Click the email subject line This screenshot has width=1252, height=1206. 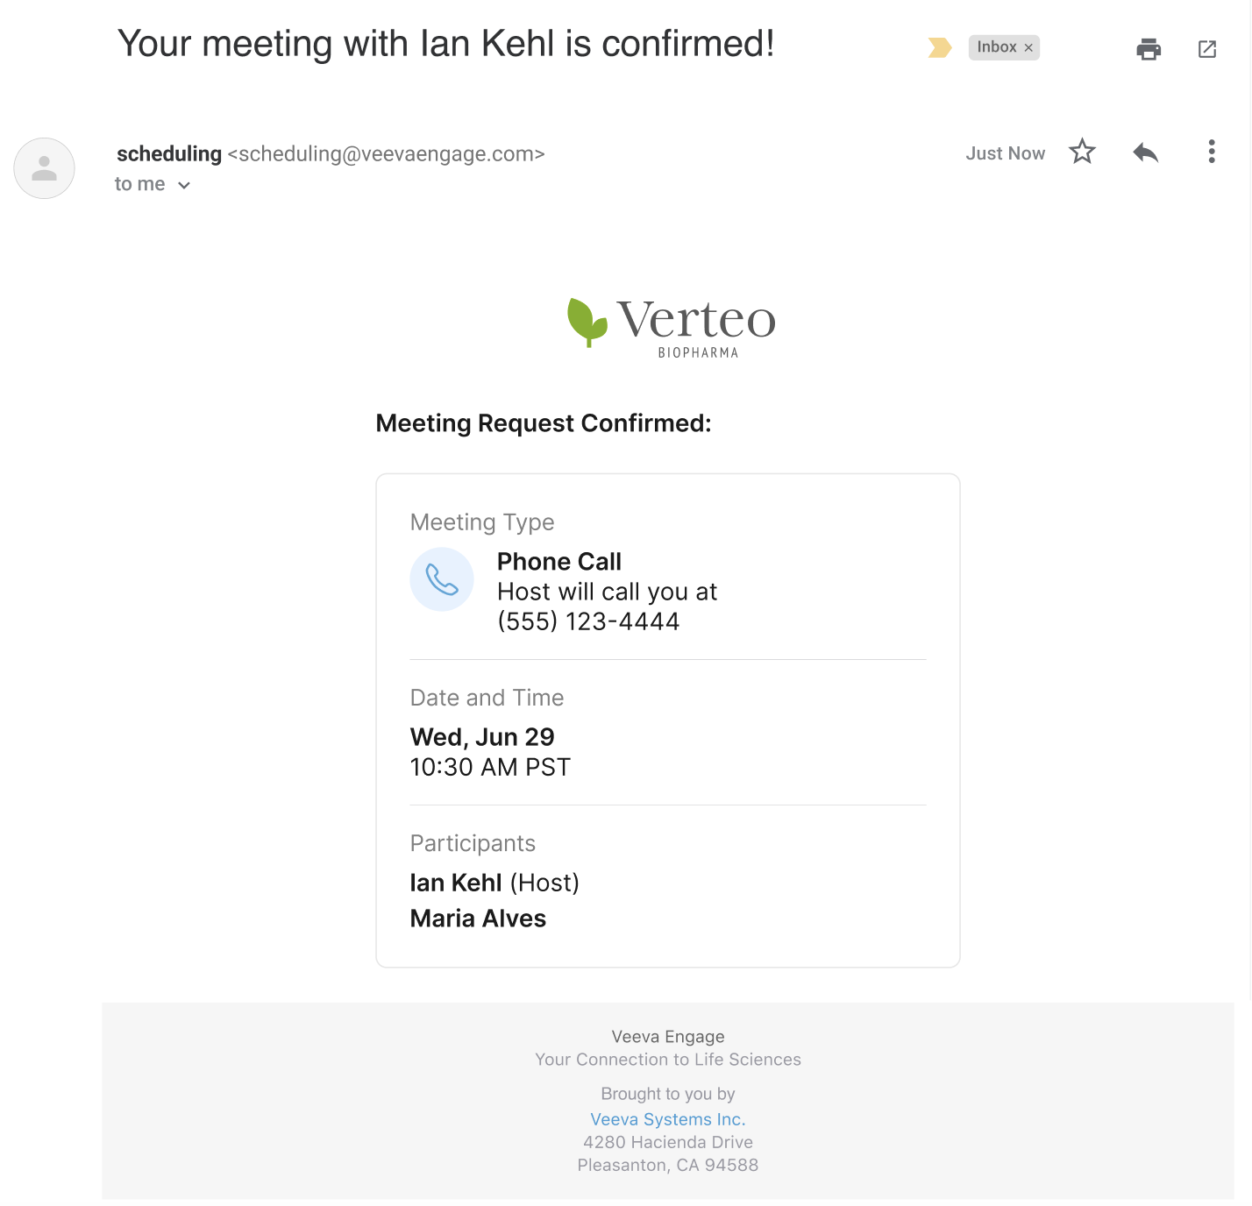tap(445, 44)
